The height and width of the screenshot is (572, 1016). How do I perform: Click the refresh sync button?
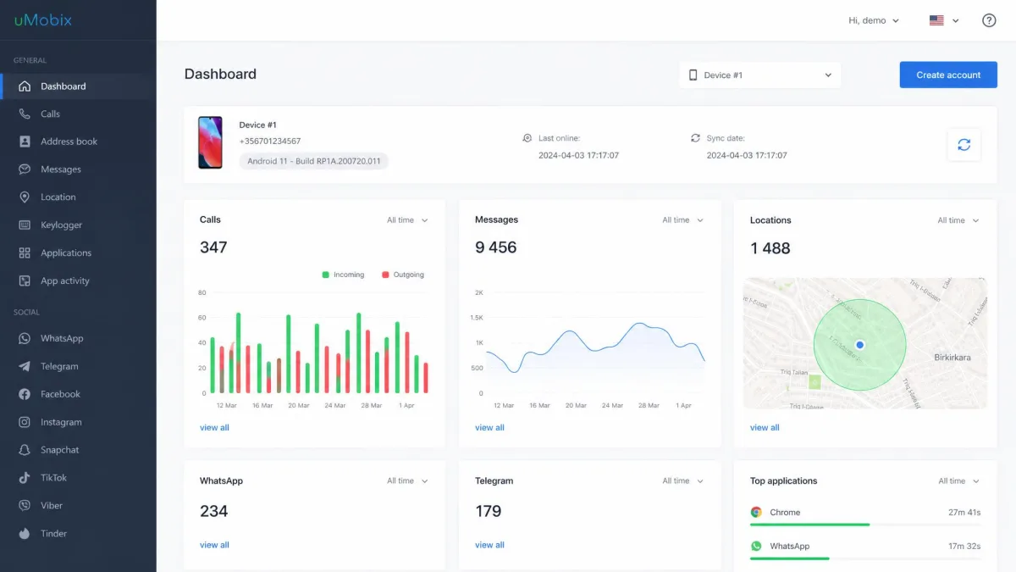pos(964,145)
